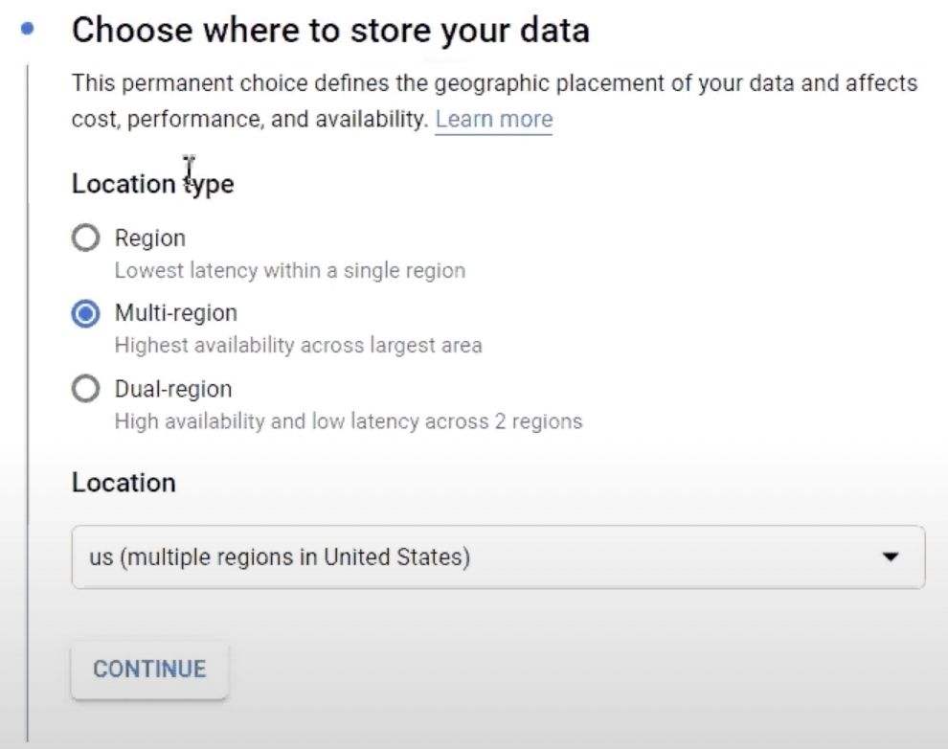Image resolution: width=948 pixels, height=749 pixels.
Task: Click the dropdown arrow in the Location field
Action: 890,556
